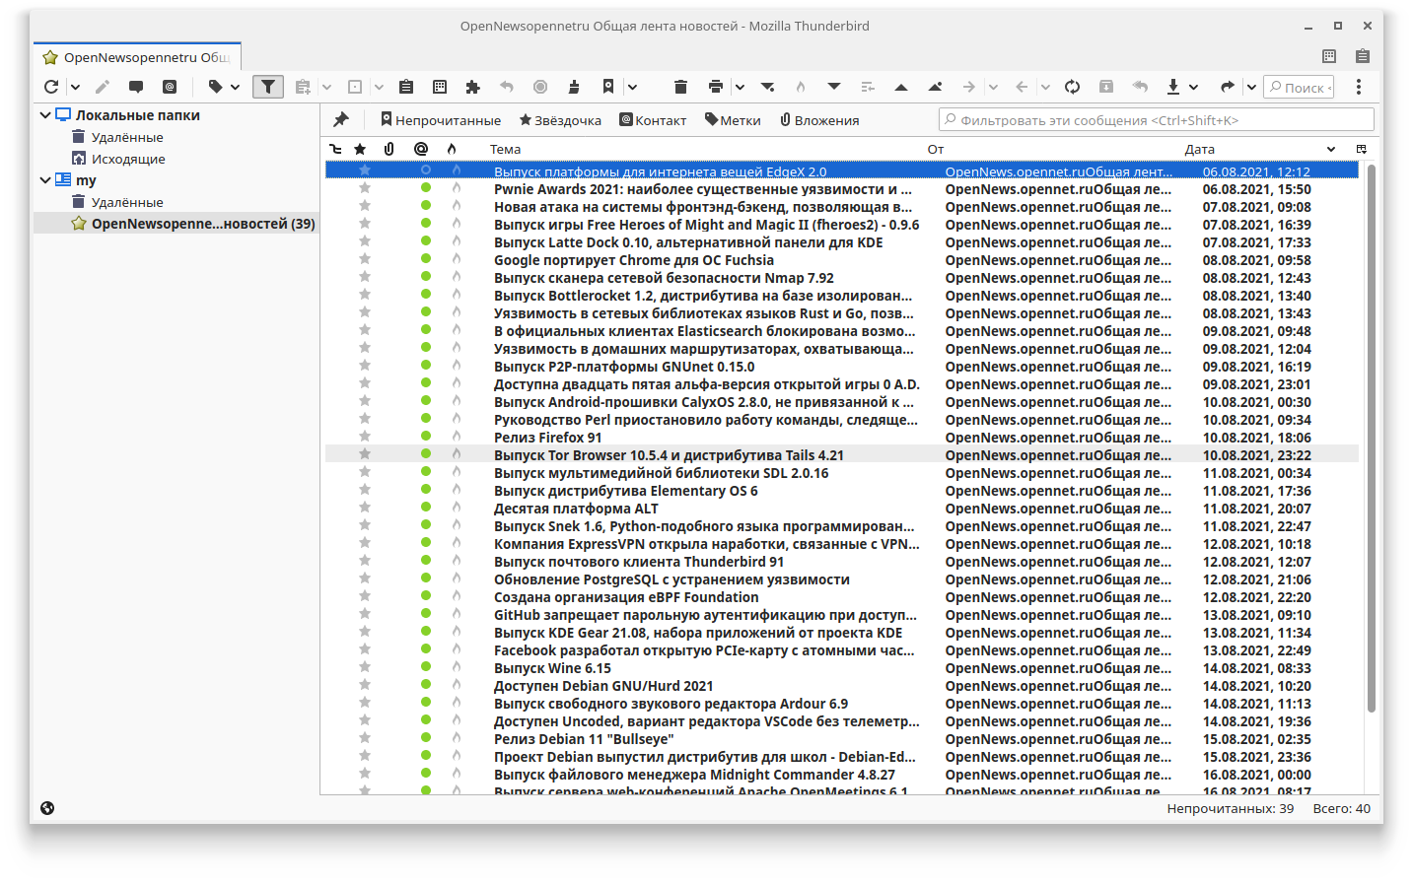This screenshot has width=1413, height=885.
Task: Star the Google портирует Chrome для ОС Fuchsia message
Action: point(365,259)
